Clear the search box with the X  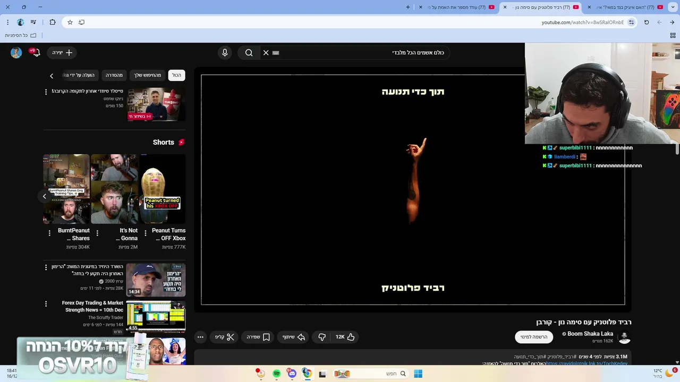[266, 53]
